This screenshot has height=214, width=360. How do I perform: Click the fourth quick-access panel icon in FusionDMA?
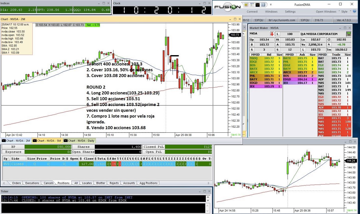point(263,5)
